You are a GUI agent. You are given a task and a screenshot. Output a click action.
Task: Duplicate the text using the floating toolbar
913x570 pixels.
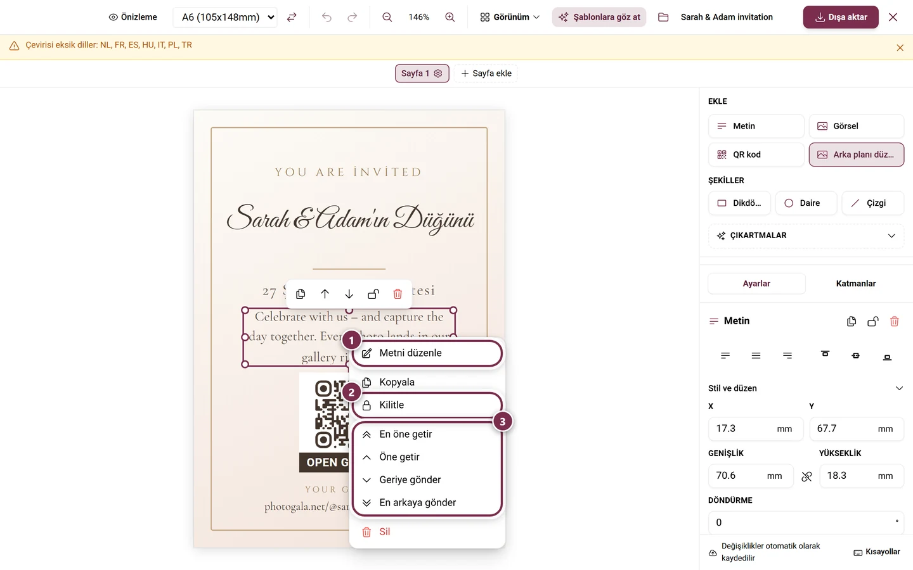click(301, 294)
